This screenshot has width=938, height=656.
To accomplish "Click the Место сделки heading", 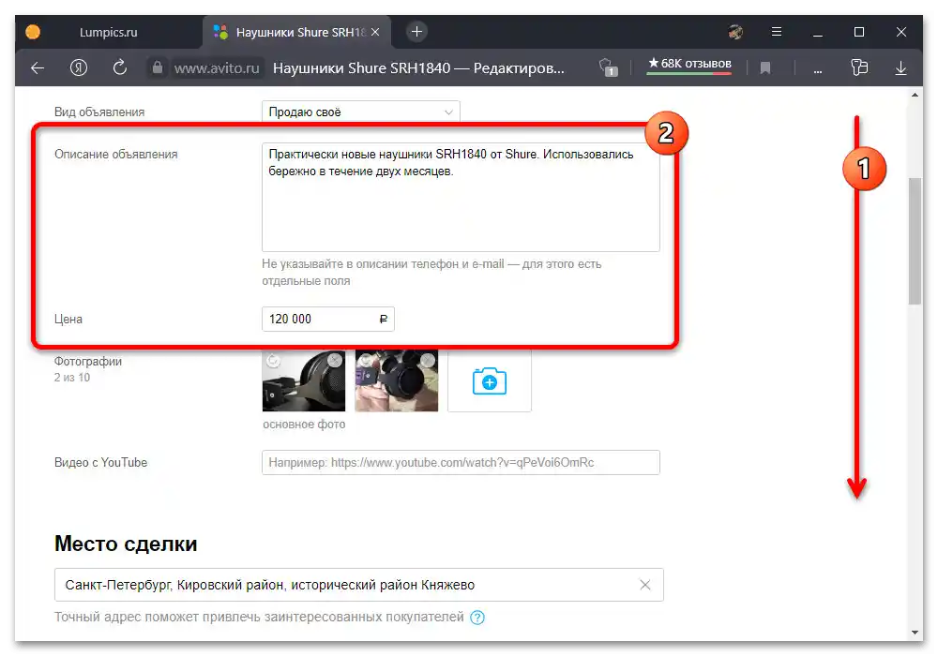I will (126, 544).
